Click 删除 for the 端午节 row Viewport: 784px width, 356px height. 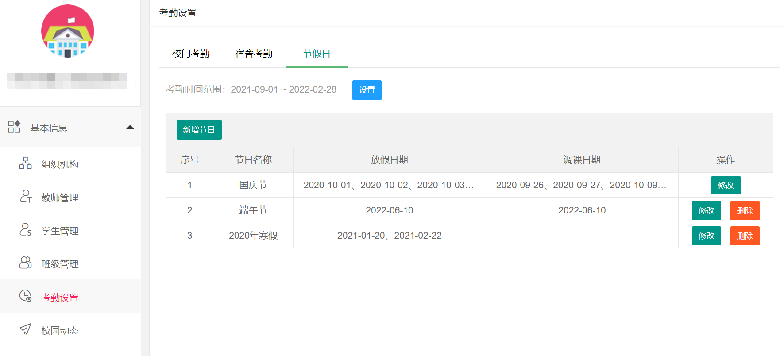pos(745,210)
